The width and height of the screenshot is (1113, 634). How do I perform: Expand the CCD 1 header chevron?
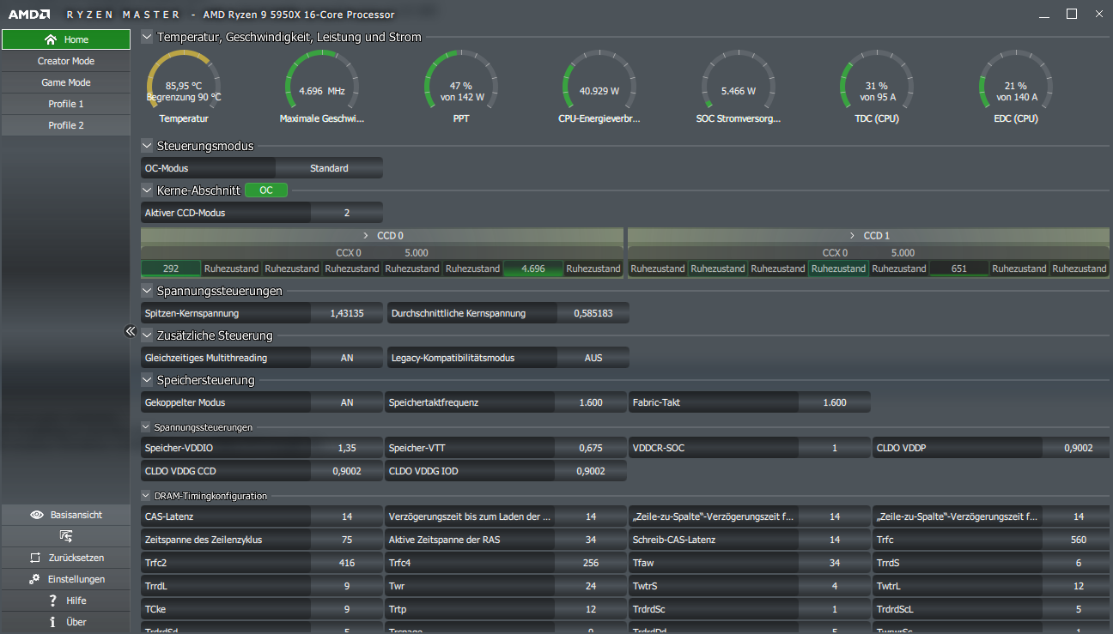coord(852,235)
